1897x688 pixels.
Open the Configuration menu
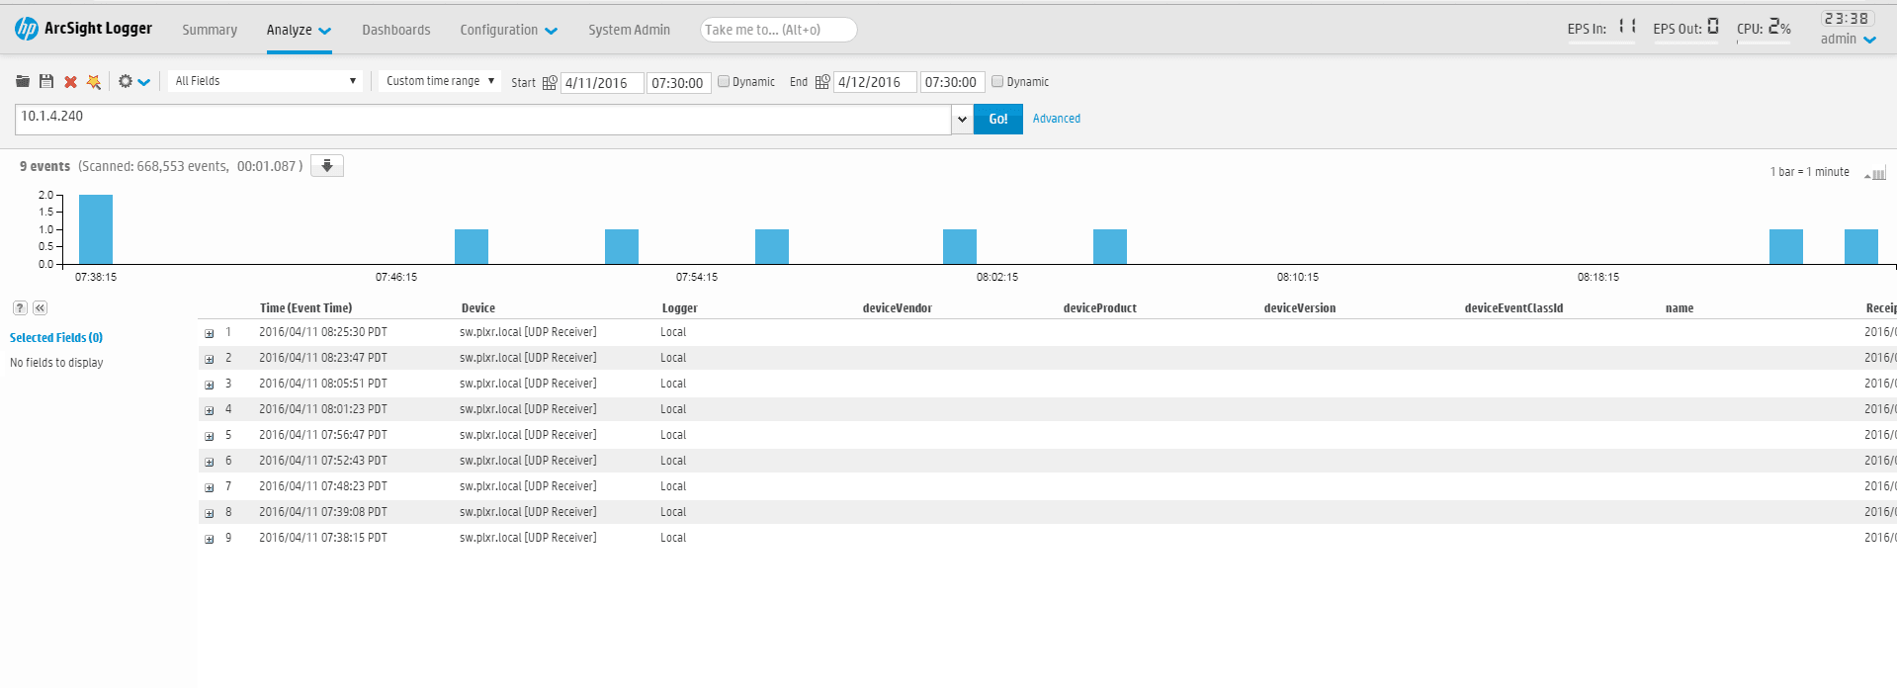tap(508, 30)
